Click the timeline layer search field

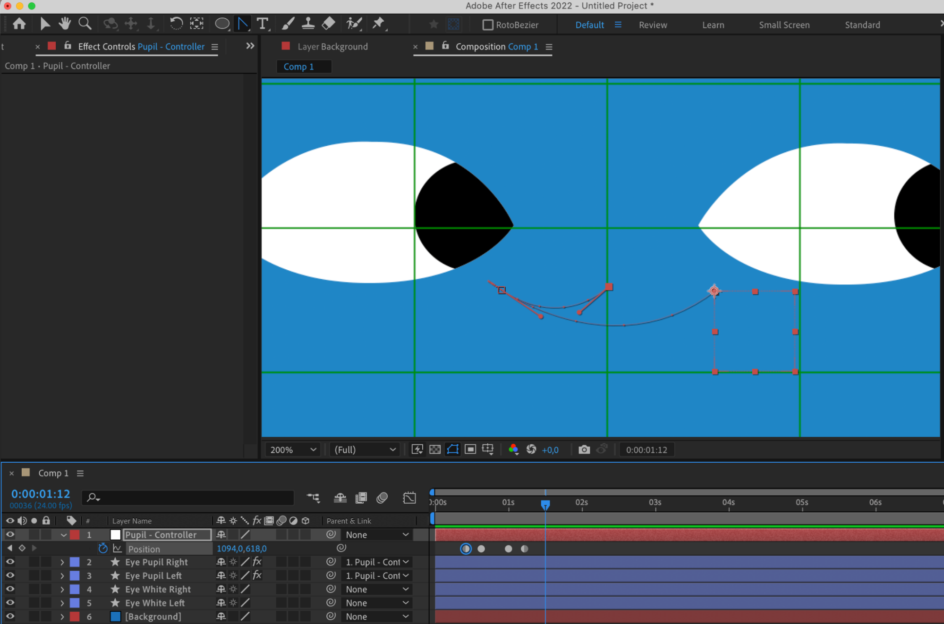188,498
